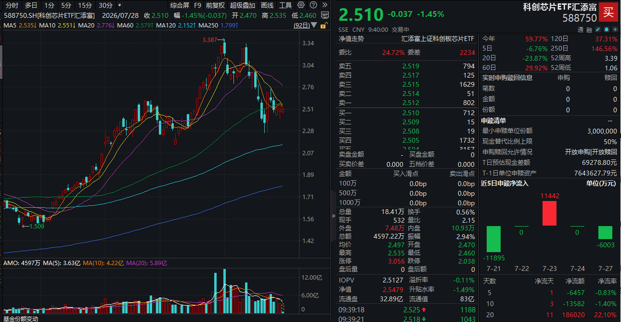
Task: Add stock to watchlist plus icon
Action: point(615,29)
